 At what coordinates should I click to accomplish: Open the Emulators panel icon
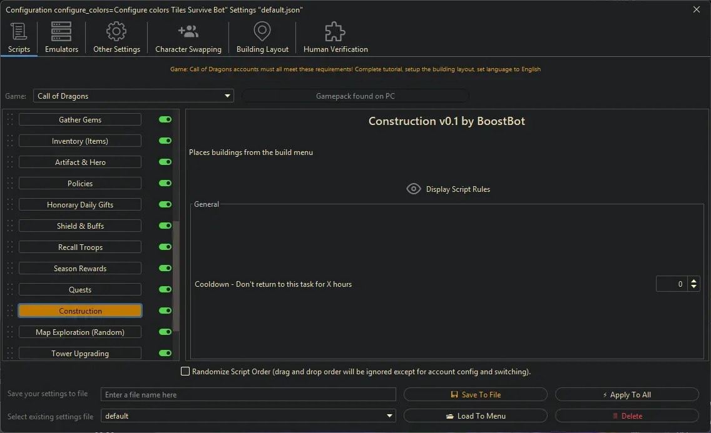61,31
